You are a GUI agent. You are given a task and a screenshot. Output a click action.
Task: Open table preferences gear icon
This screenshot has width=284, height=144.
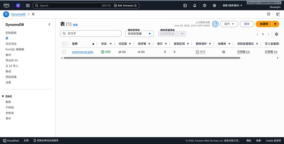pyautogui.click(x=276, y=34)
